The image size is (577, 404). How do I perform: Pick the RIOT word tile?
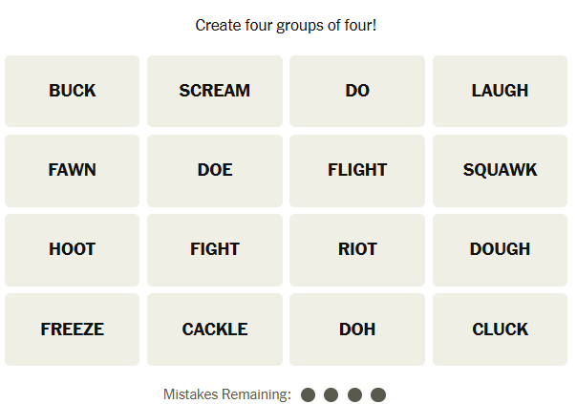click(x=357, y=249)
